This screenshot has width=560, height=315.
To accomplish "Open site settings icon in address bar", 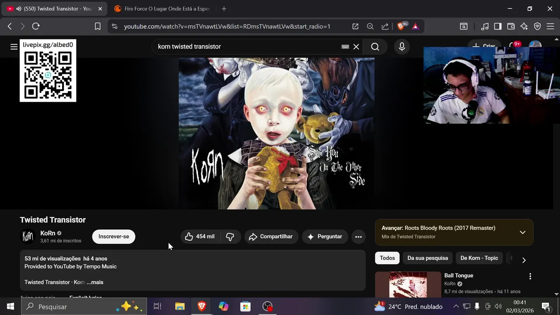I will [x=115, y=26].
